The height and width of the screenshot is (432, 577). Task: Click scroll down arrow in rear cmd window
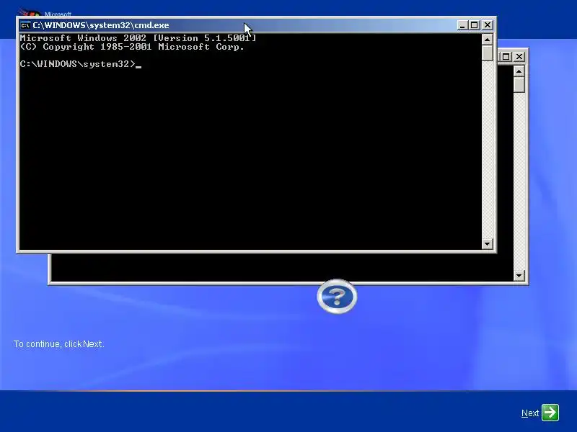click(x=519, y=275)
